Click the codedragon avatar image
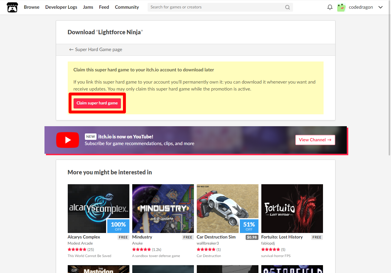Viewport: 391px width, 273px height. [x=341, y=7]
